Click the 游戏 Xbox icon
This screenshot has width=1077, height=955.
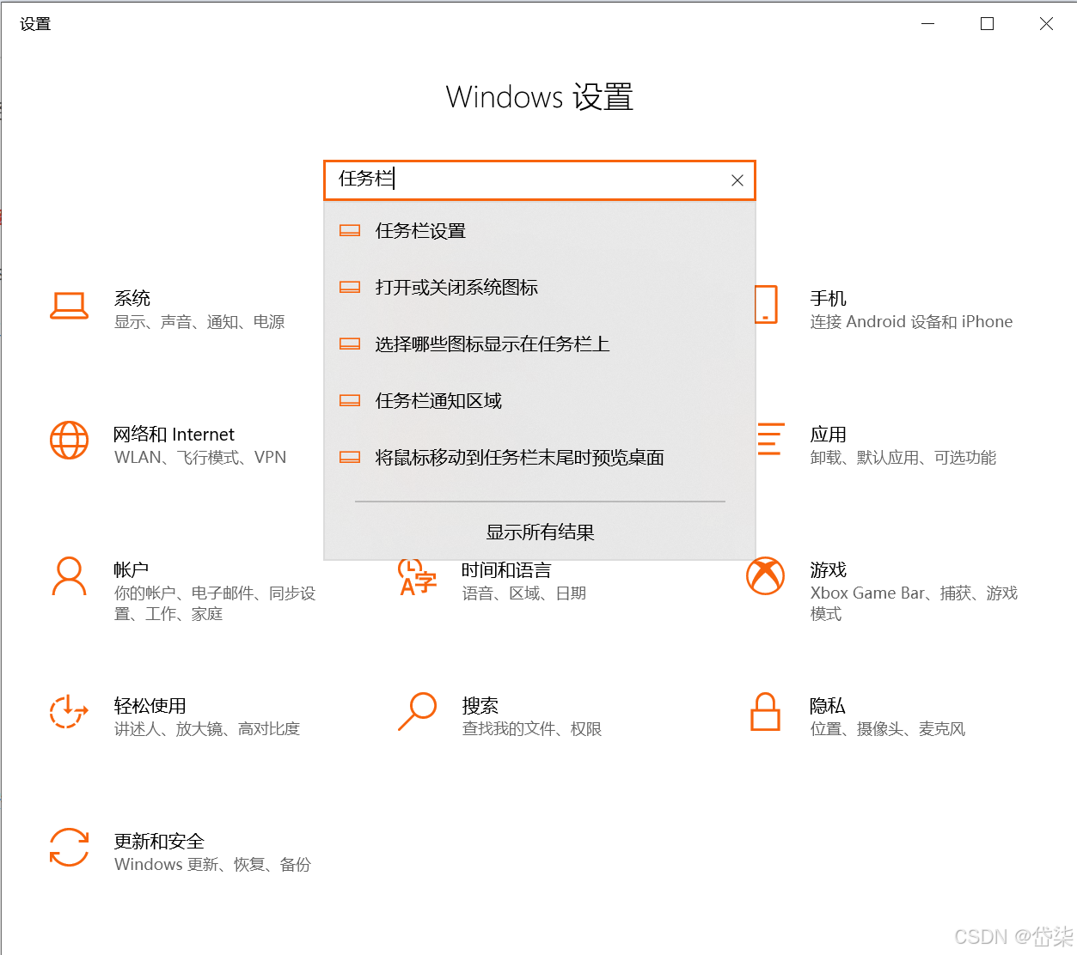tap(765, 576)
